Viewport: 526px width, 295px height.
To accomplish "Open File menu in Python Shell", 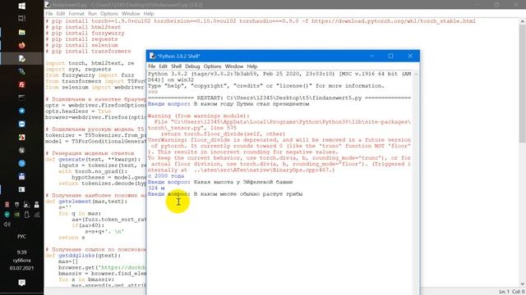I will point(151,66).
